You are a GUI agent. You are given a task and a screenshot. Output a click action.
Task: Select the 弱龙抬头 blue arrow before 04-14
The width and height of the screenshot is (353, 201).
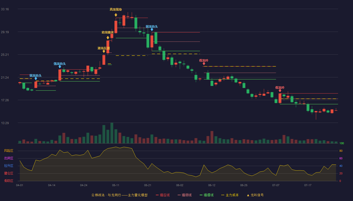pyautogui.click(x=36, y=79)
